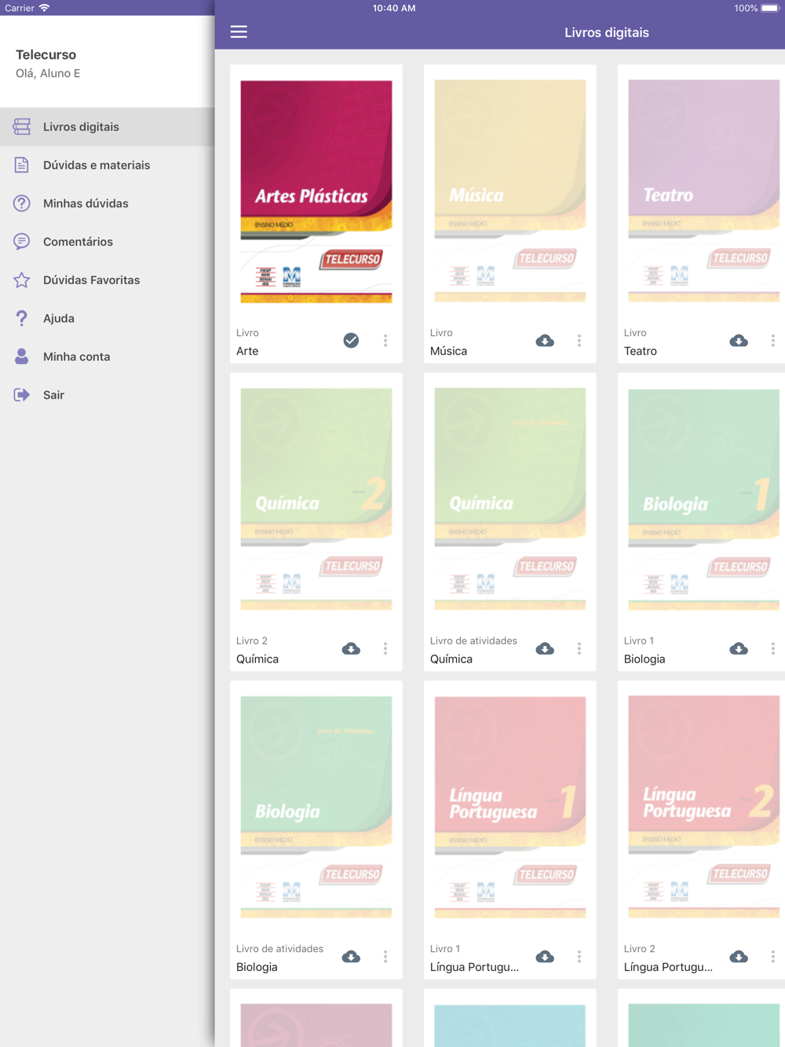Download Química Livro de atividades cloud icon
Viewport: 785px width, 1047px height.
click(x=545, y=648)
